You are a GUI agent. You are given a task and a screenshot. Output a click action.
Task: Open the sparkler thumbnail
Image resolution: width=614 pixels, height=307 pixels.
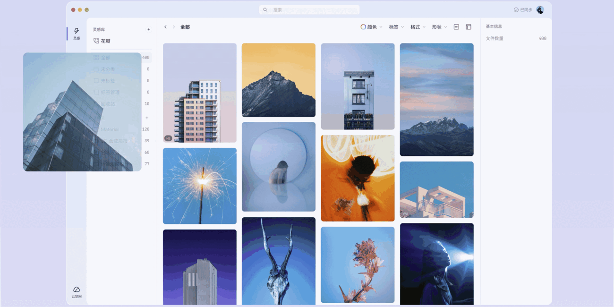(200, 186)
